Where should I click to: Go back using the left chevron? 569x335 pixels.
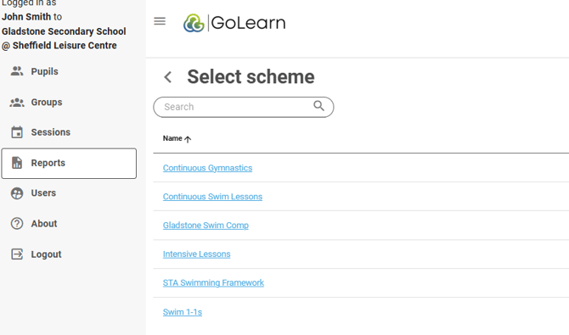(x=167, y=77)
